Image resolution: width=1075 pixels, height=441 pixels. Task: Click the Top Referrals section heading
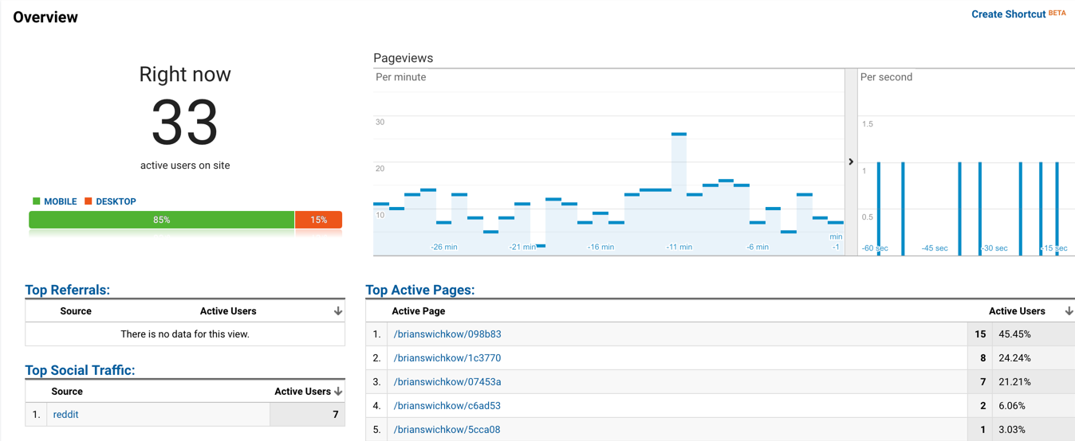[67, 290]
